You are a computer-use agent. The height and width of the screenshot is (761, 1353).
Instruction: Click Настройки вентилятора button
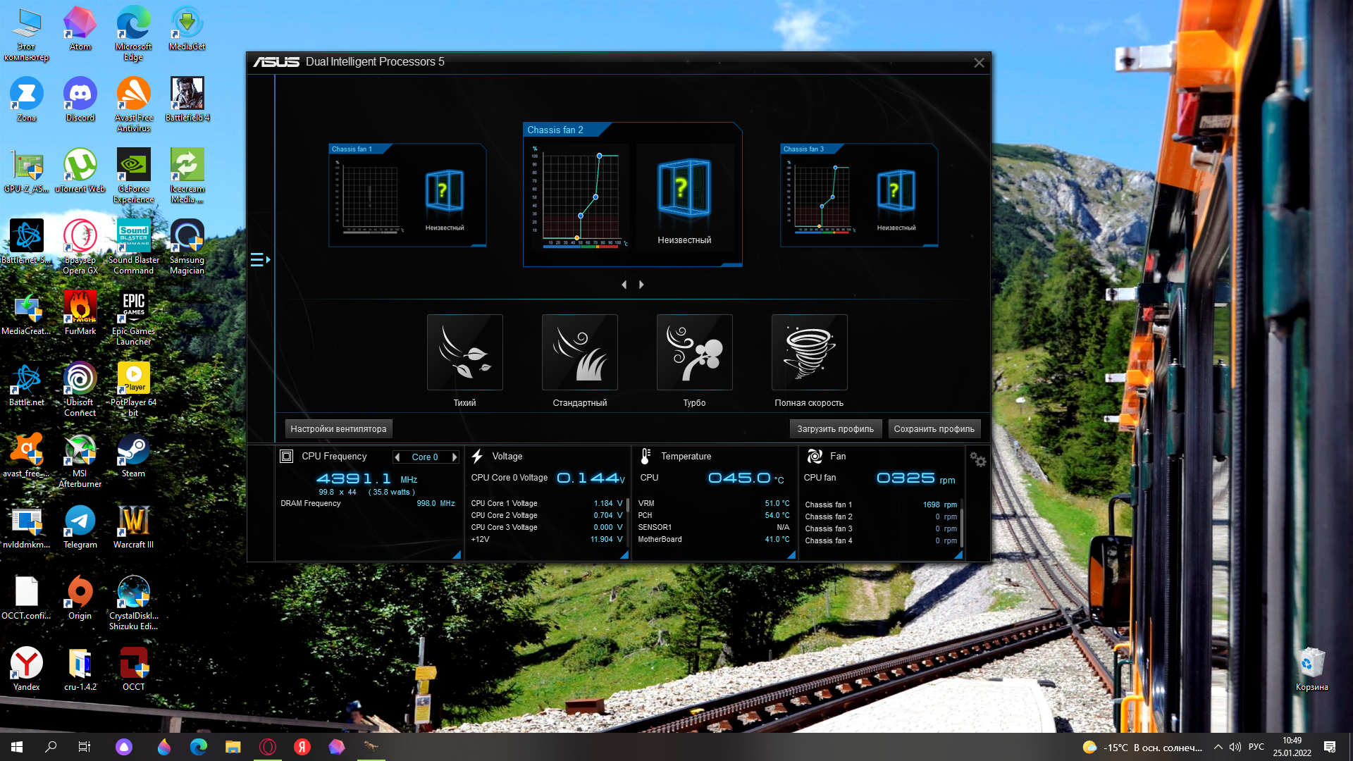click(338, 428)
